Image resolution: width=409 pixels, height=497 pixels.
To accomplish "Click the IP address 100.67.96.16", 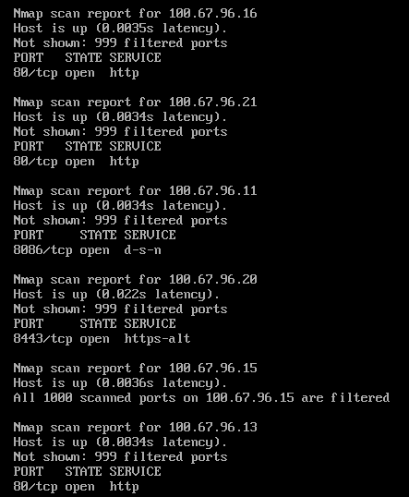I will point(212,13).
